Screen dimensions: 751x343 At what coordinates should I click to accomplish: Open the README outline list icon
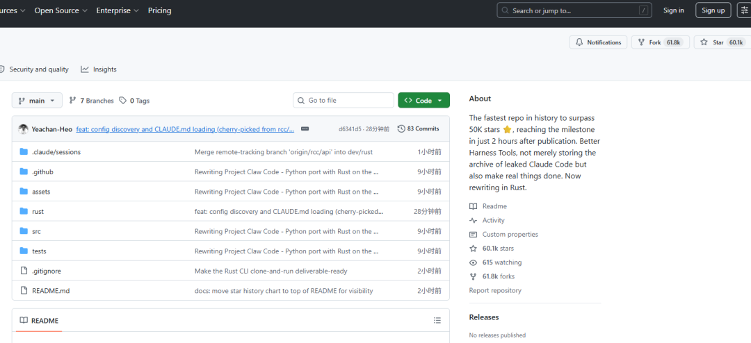coord(437,321)
